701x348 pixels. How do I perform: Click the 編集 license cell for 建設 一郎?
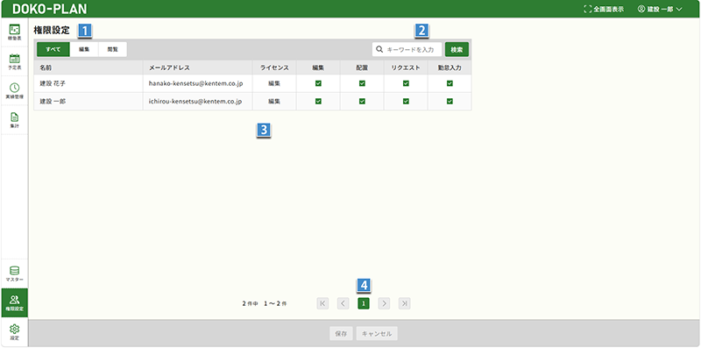(x=274, y=101)
